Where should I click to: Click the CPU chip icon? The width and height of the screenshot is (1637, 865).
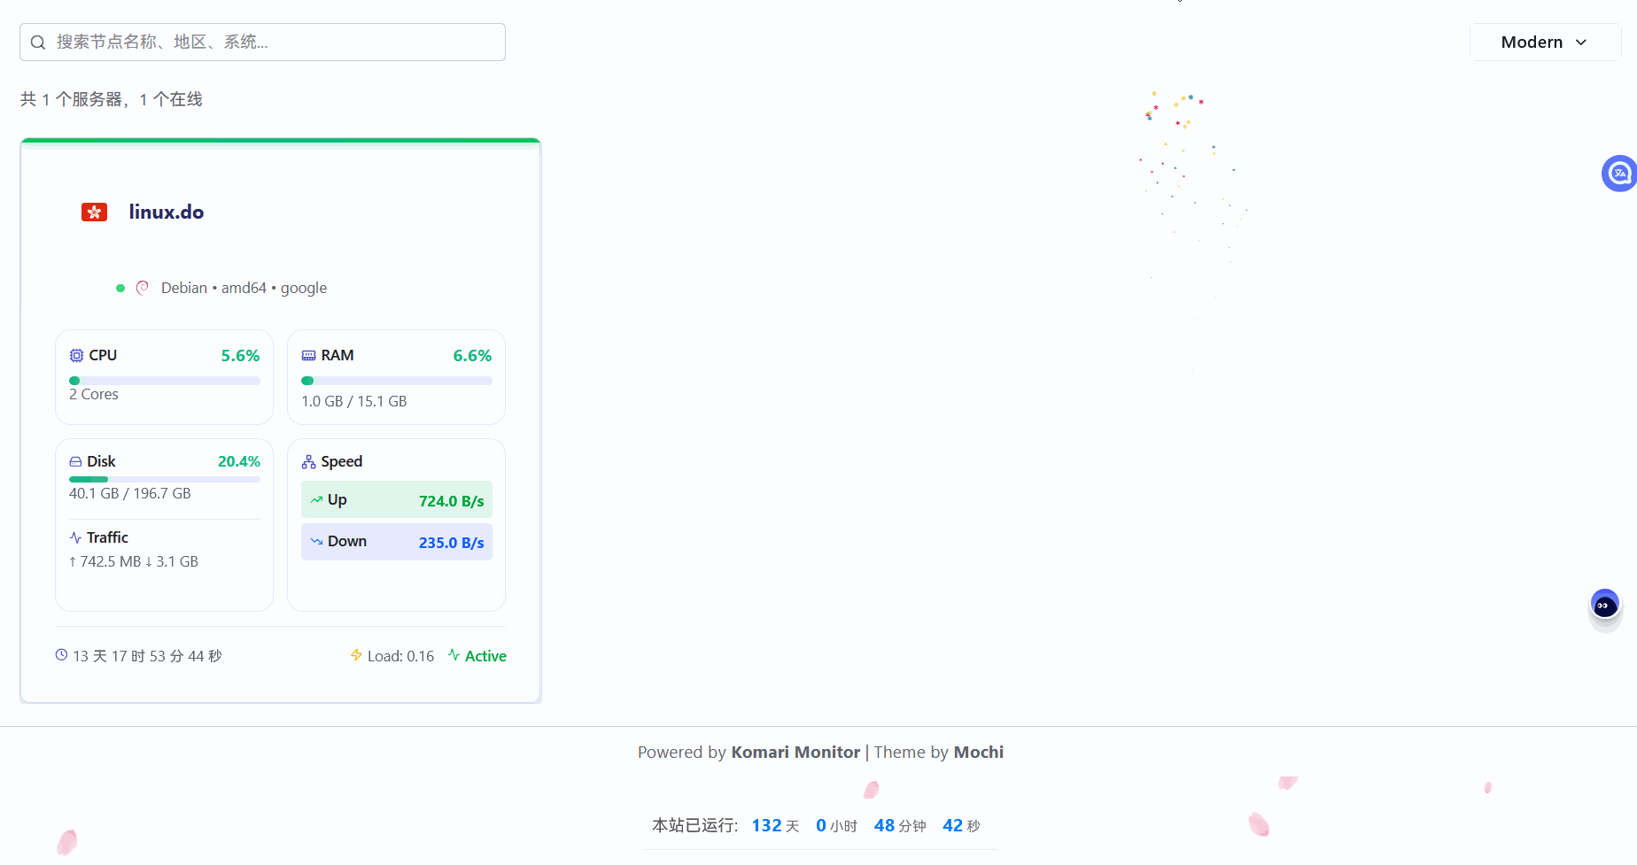pyautogui.click(x=76, y=355)
